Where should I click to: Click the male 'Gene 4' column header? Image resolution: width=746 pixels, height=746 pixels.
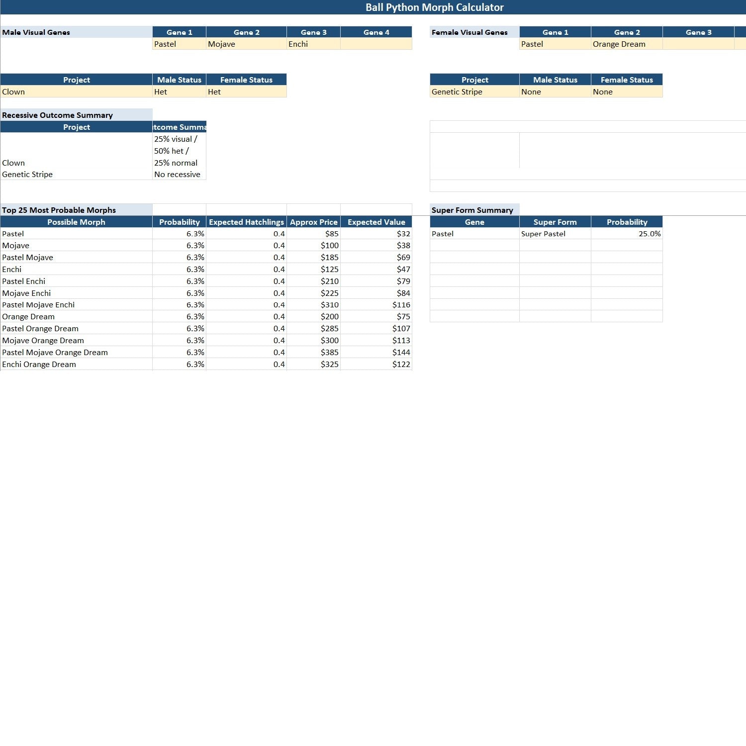coord(376,32)
